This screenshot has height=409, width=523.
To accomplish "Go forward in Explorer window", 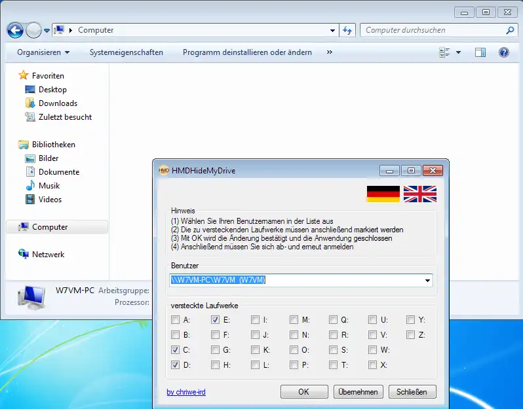I will click(33, 31).
